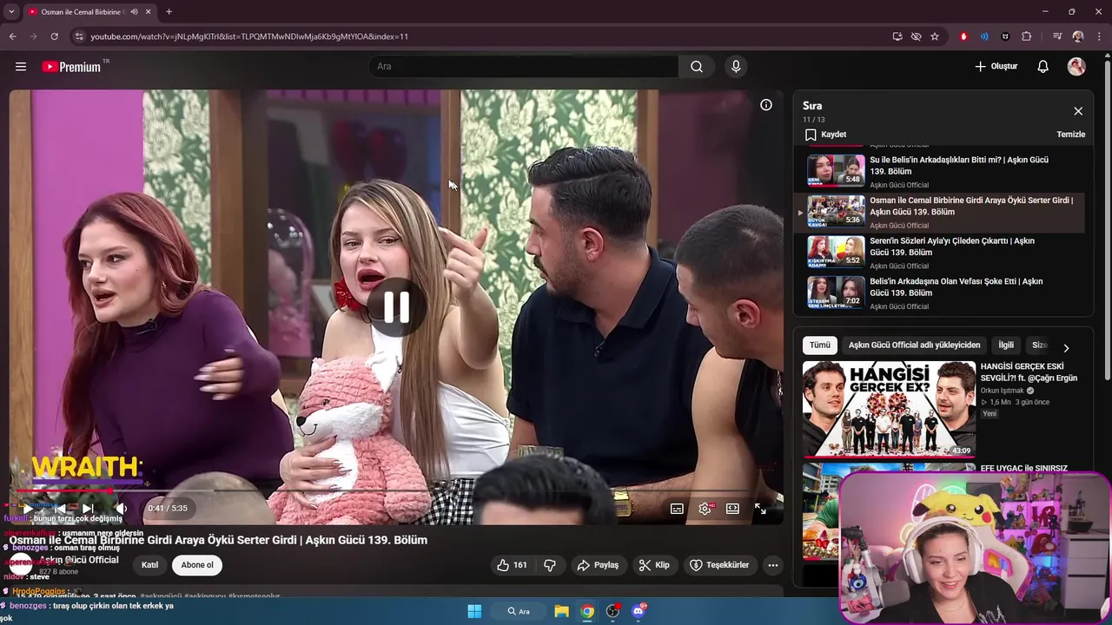1112x625 pixels.
Task: Switch to theater mode
Action: coord(732,509)
